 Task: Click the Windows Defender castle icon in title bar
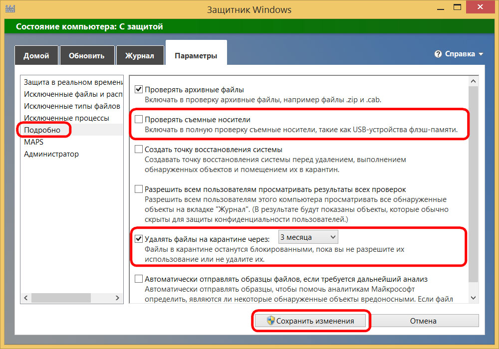(x=10, y=8)
